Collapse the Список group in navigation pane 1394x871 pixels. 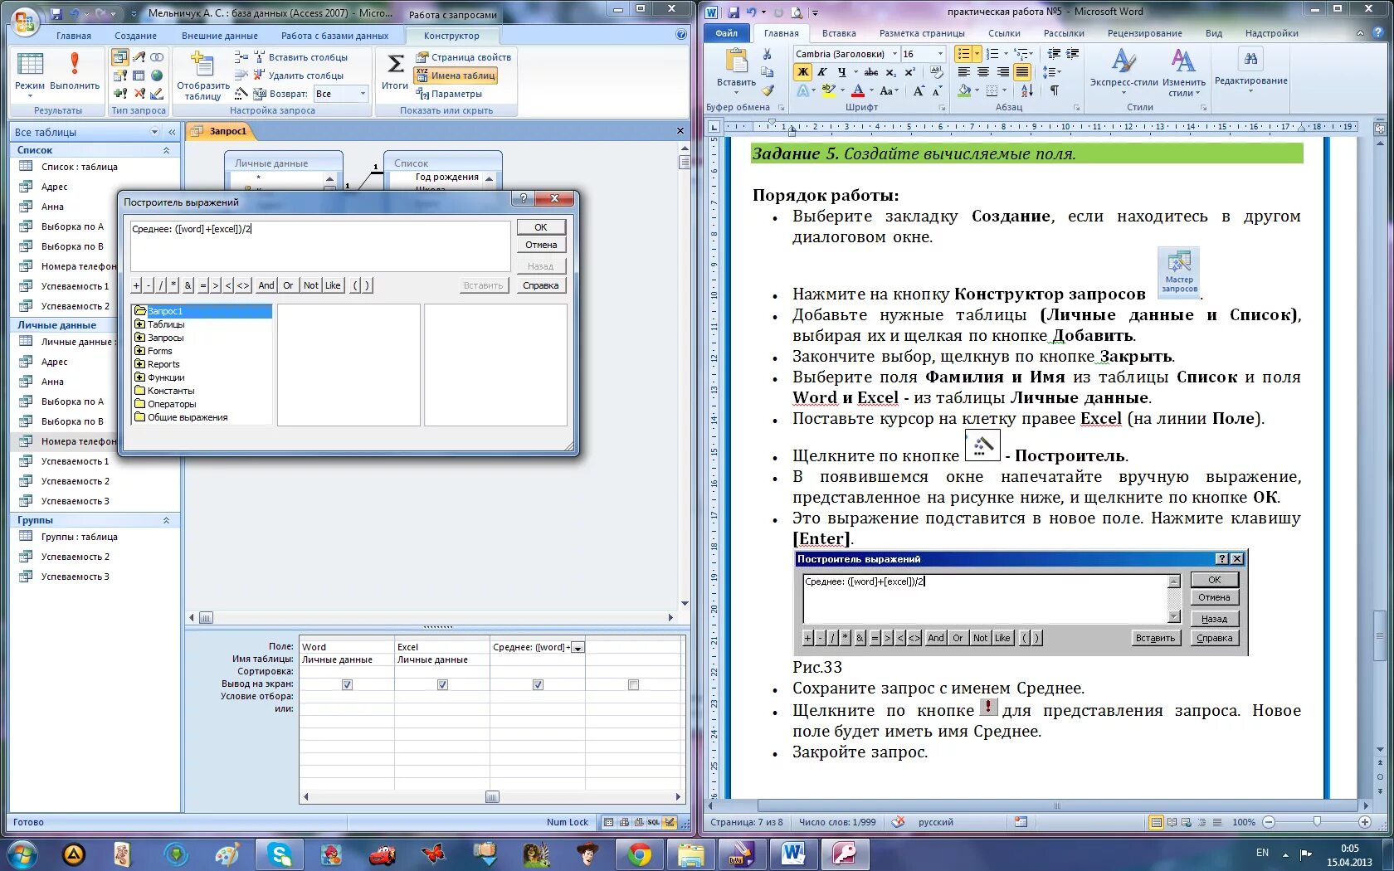pyautogui.click(x=166, y=150)
